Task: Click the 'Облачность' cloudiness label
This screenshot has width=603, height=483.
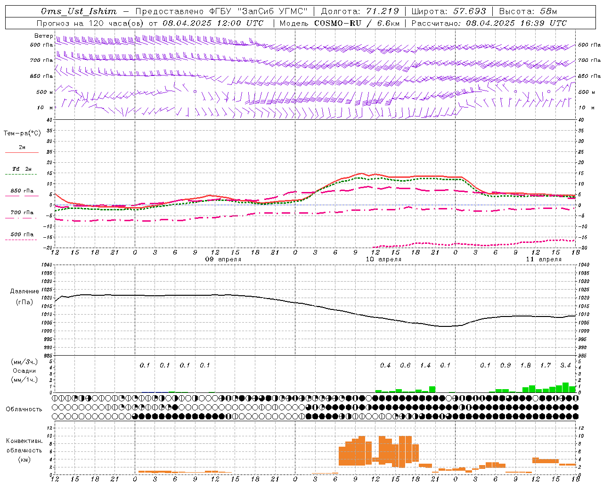Action: (x=24, y=409)
